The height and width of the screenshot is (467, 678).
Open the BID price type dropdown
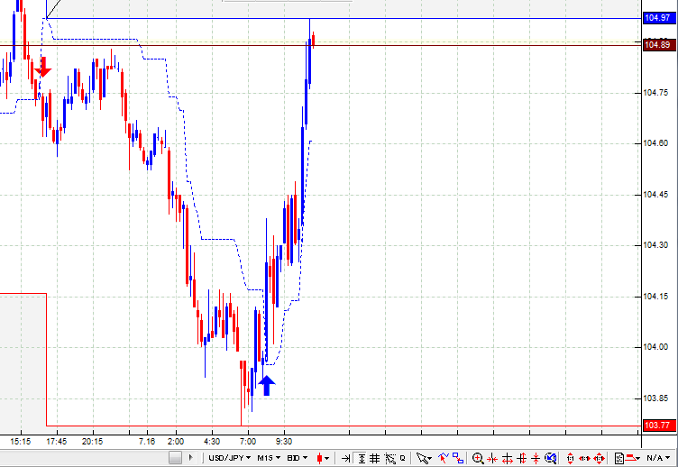click(297, 457)
